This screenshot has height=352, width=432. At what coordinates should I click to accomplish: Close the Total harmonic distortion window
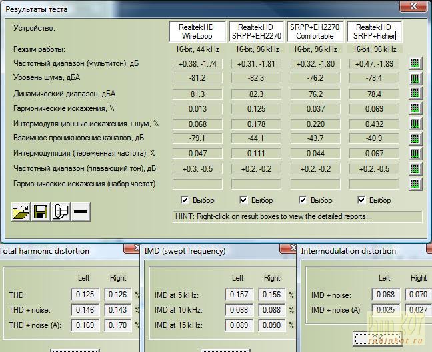pos(132,248)
